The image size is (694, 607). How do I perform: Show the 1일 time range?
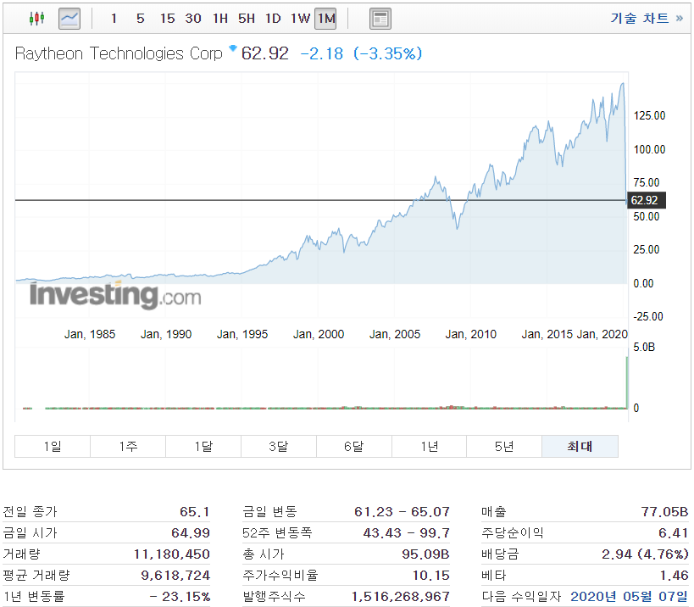53,446
